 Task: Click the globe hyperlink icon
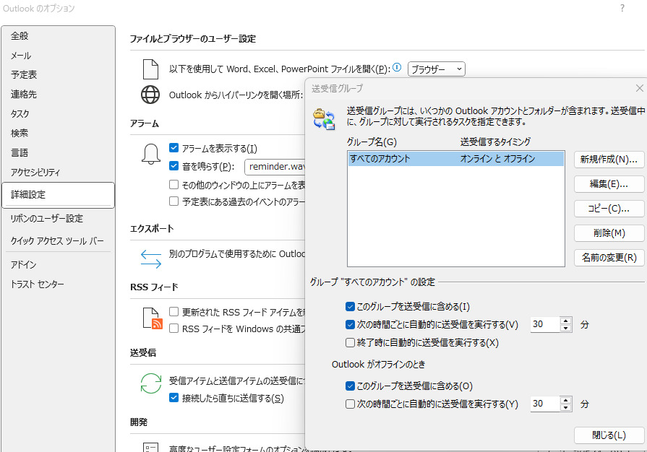150,95
